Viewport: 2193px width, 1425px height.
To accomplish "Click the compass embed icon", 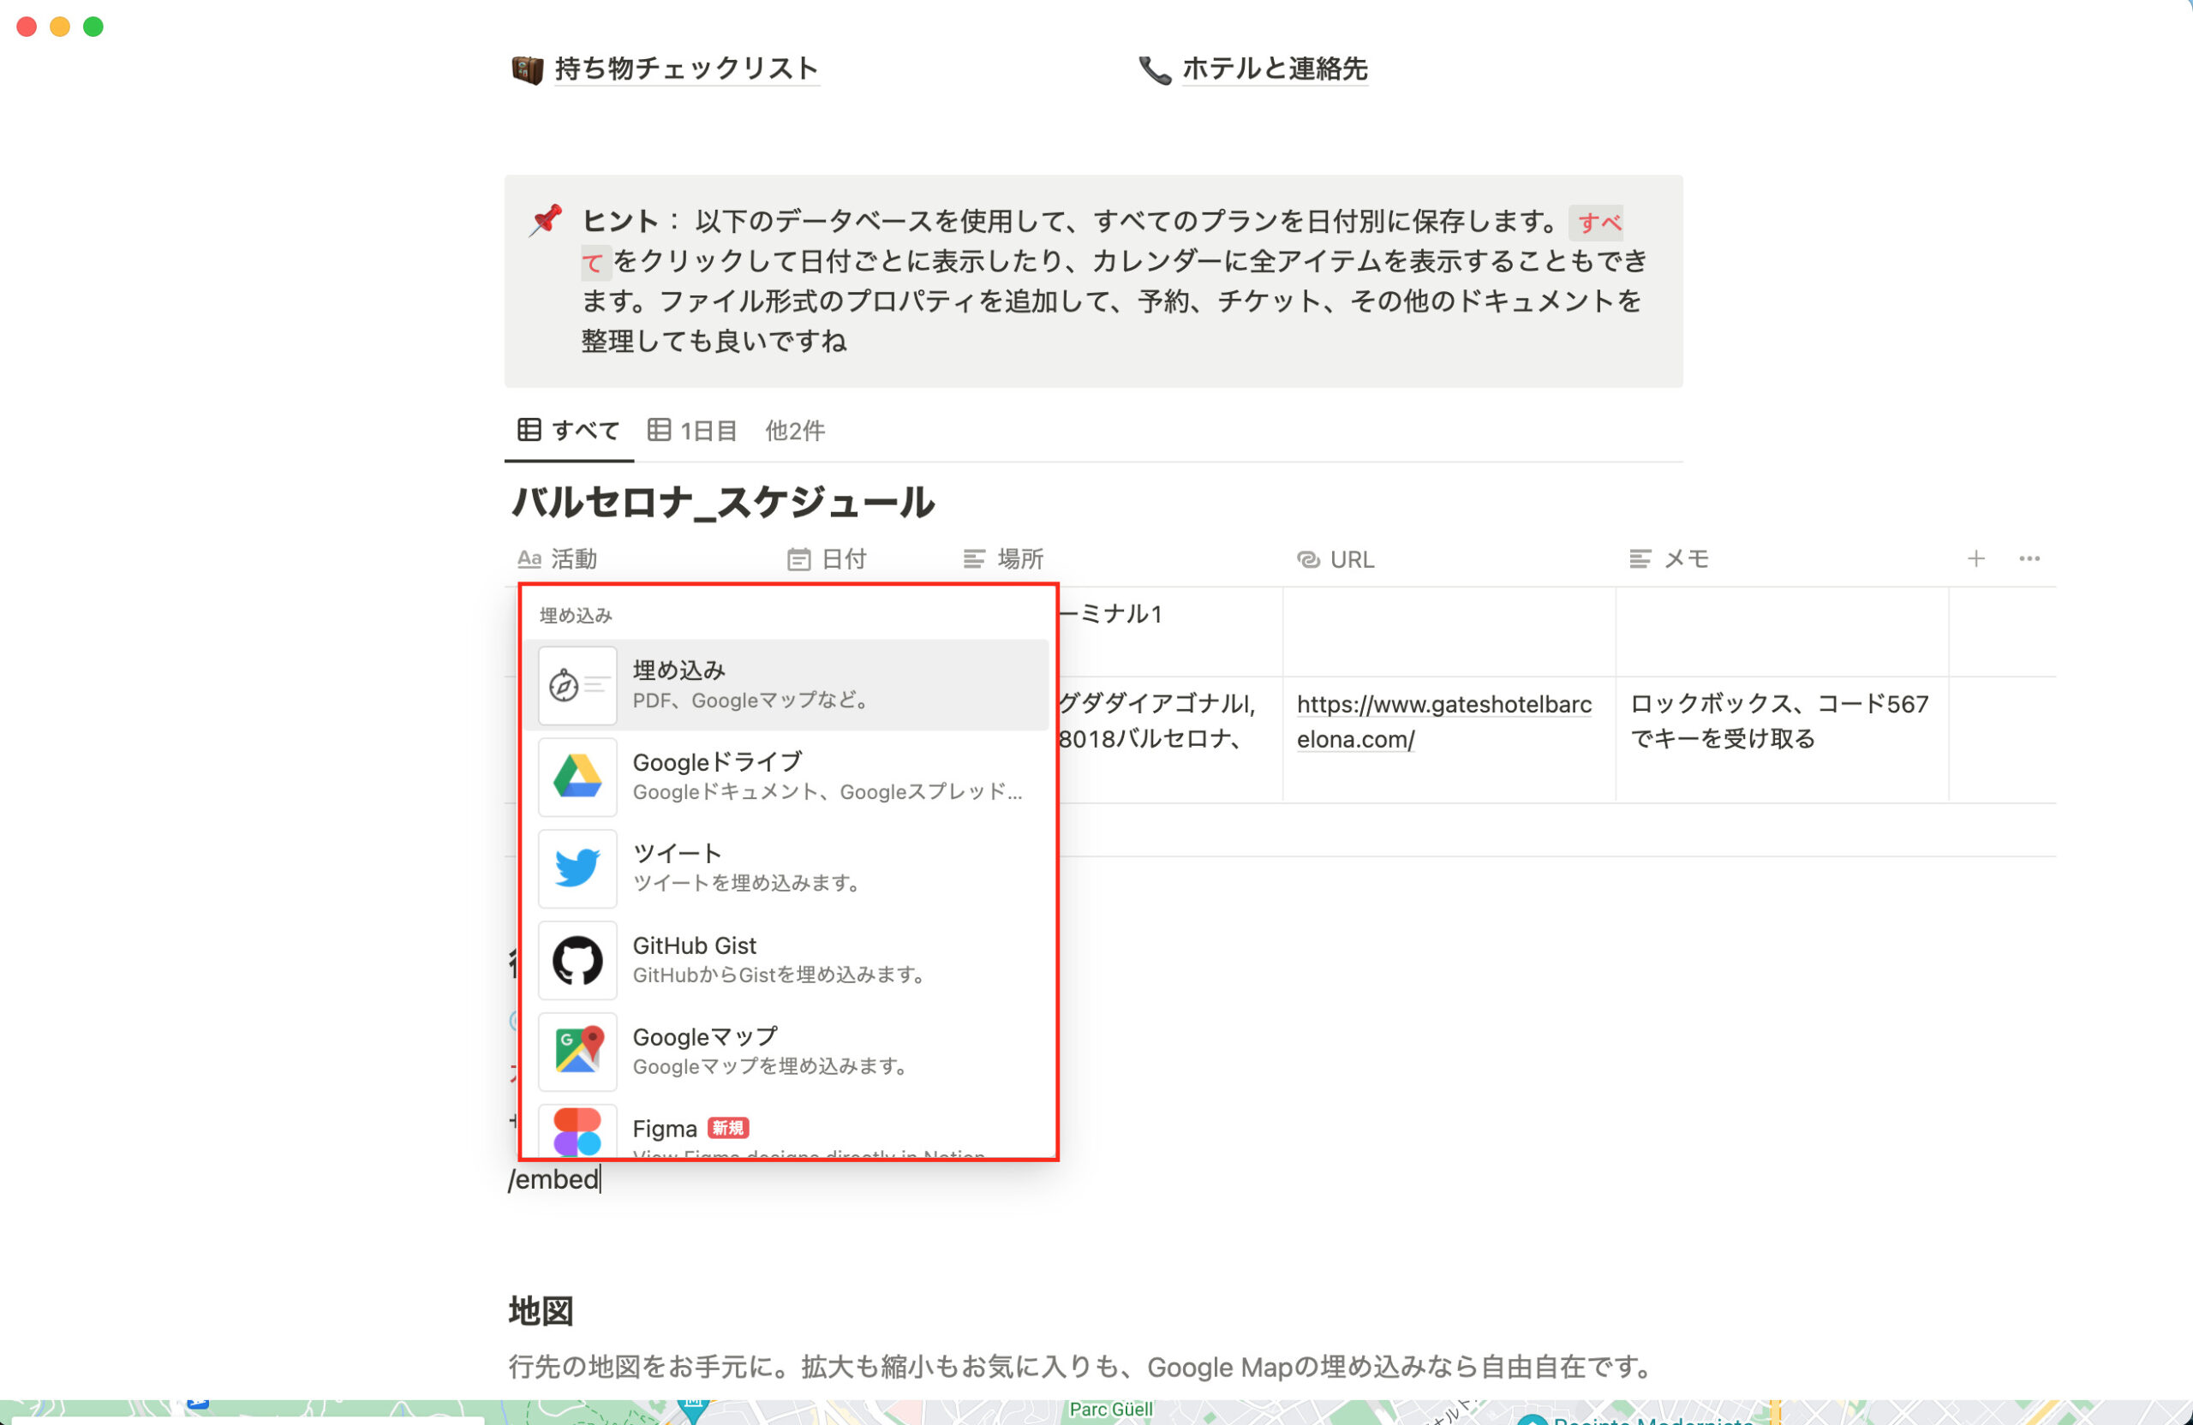I will (577, 685).
